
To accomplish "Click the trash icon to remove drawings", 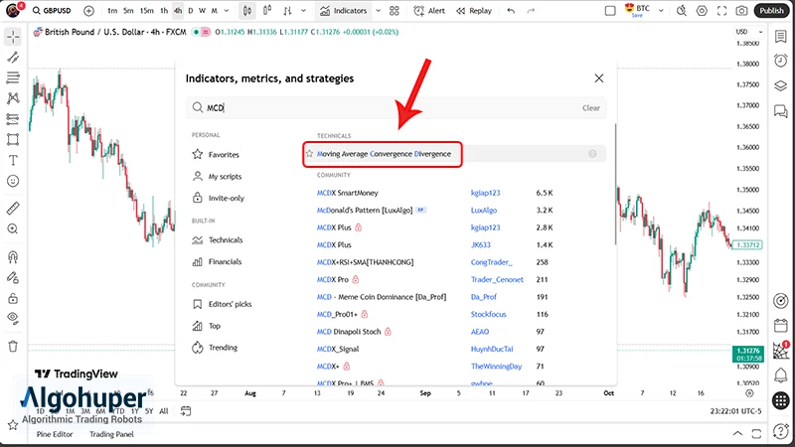I will tap(13, 346).
